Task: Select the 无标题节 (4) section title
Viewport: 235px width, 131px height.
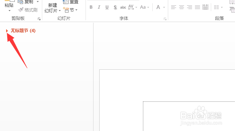Action: click(23, 31)
